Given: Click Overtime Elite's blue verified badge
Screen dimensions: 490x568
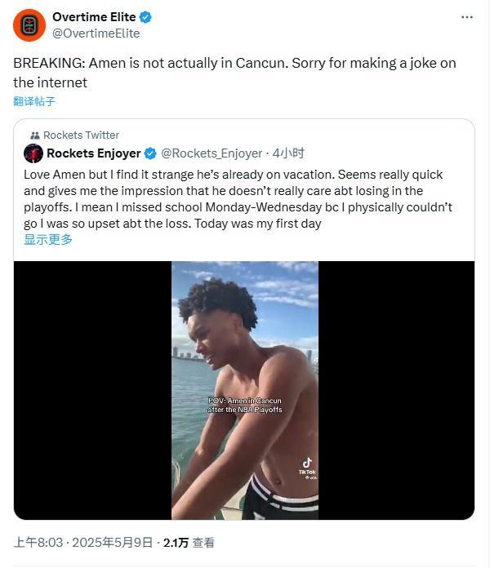Looking at the screenshot, I should pos(145,17).
